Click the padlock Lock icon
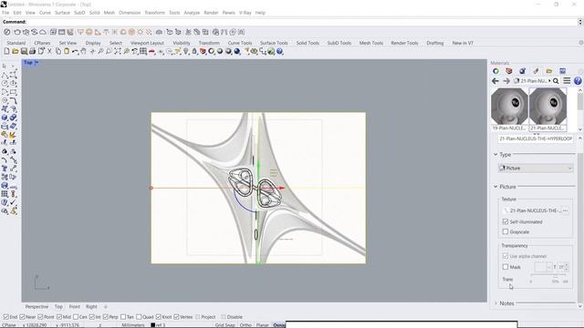The image size is (584, 328). [x=194, y=51]
